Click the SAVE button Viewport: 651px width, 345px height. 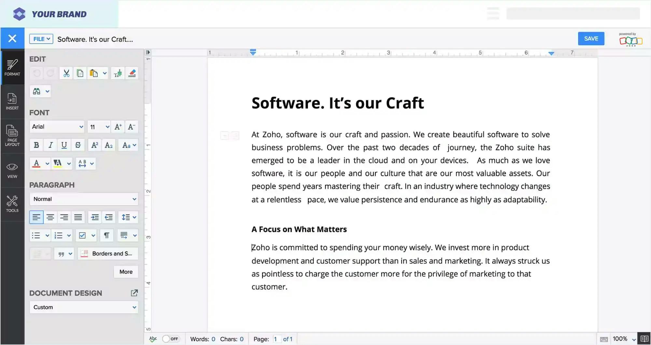coord(591,38)
